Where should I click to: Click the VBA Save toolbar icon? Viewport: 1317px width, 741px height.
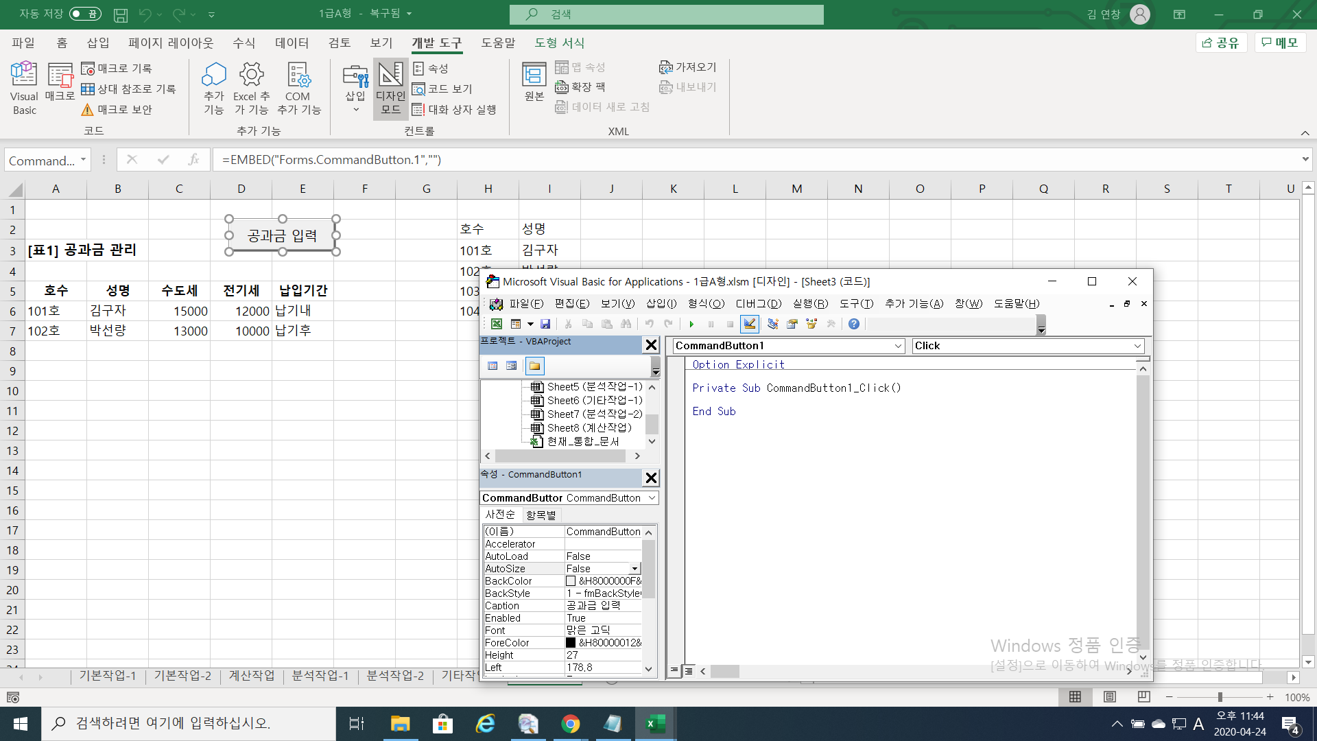pos(545,324)
